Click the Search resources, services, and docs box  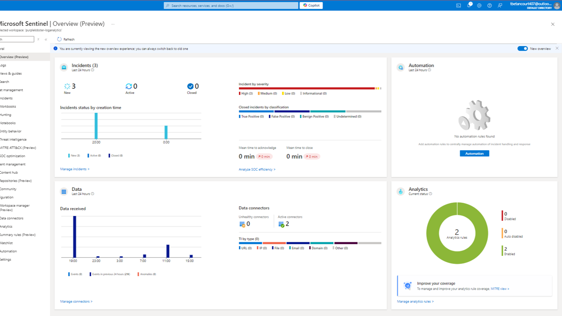(x=231, y=5)
